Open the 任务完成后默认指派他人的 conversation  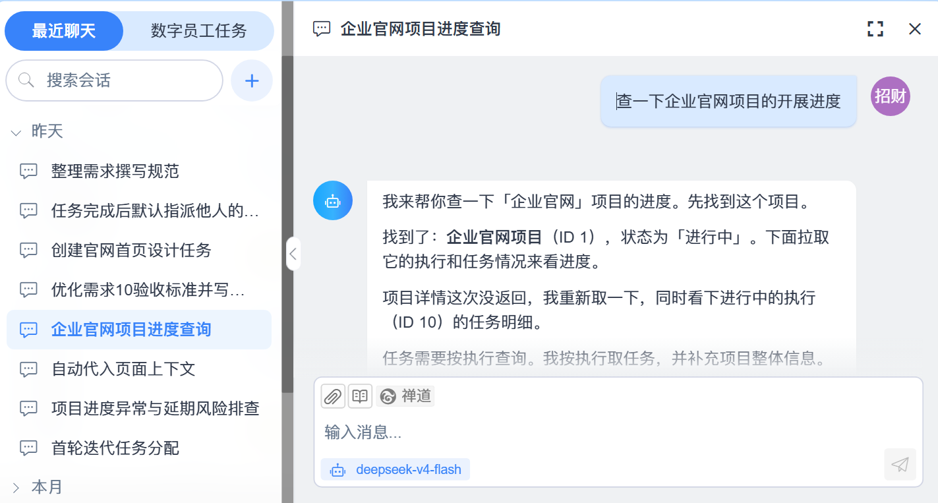click(139, 211)
